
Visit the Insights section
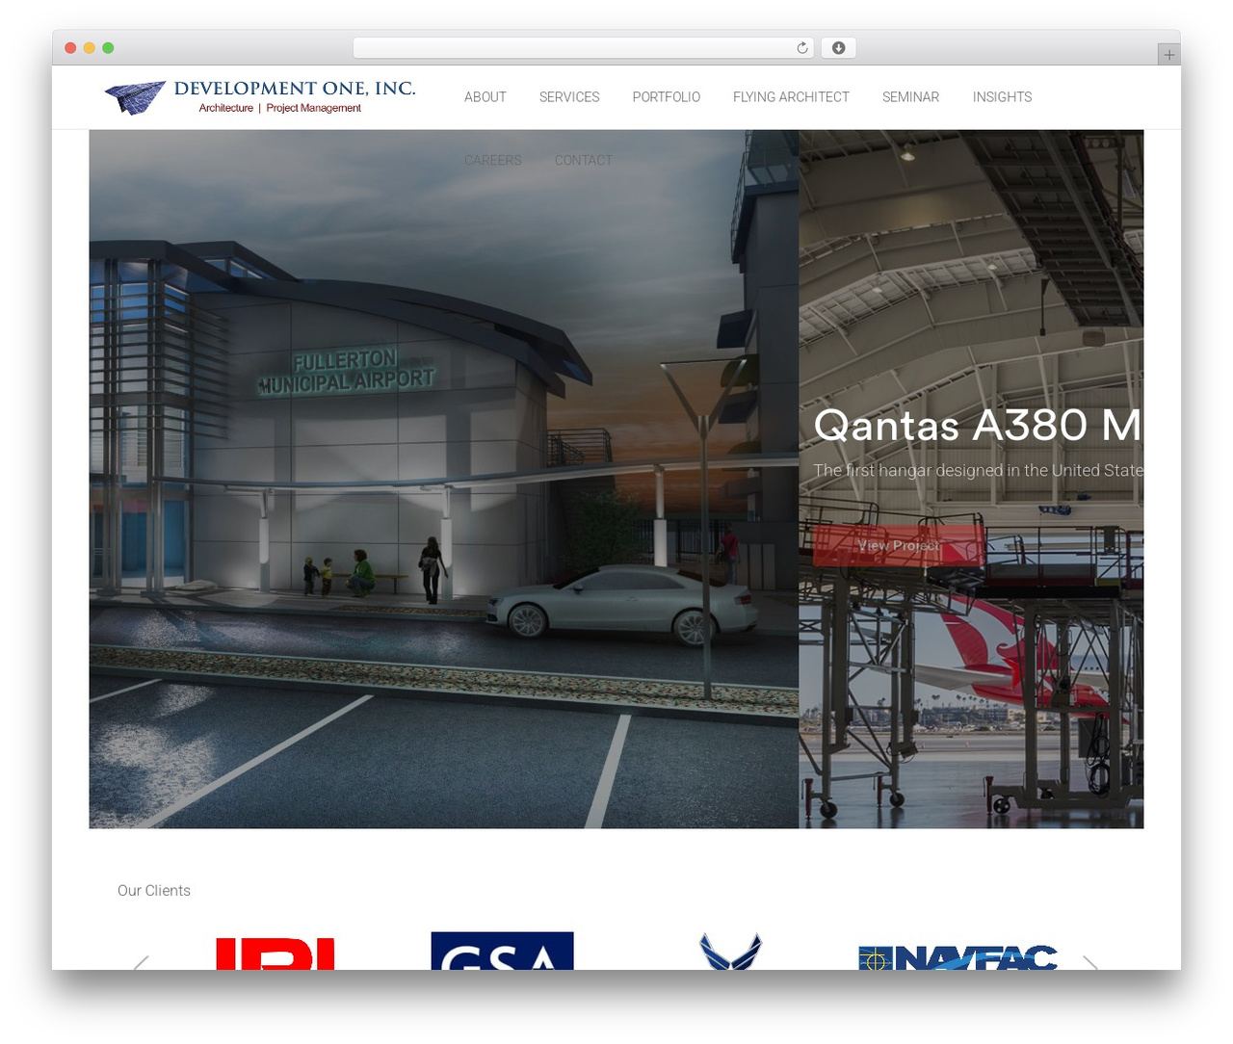click(x=1002, y=97)
